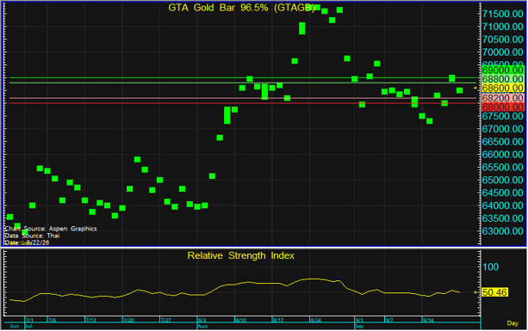
Task: Pick the 7/27 date on the time axis
Action: [x=165, y=320]
